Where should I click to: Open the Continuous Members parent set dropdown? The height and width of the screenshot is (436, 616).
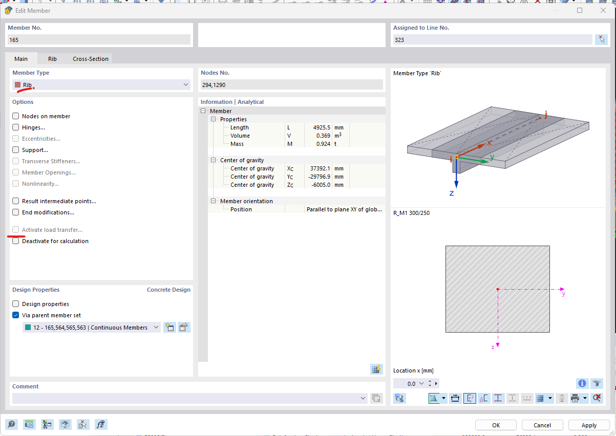[157, 327]
